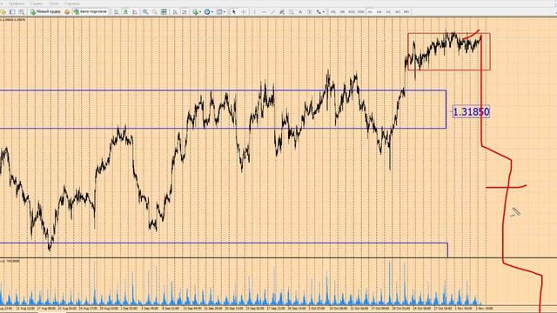Select the 1.31850 text label on chart
This screenshot has width=557, height=313.
[x=471, y=112]
